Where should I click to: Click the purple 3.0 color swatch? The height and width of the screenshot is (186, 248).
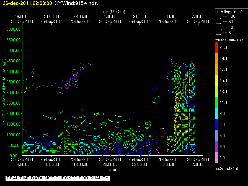(x=217, y=147)
